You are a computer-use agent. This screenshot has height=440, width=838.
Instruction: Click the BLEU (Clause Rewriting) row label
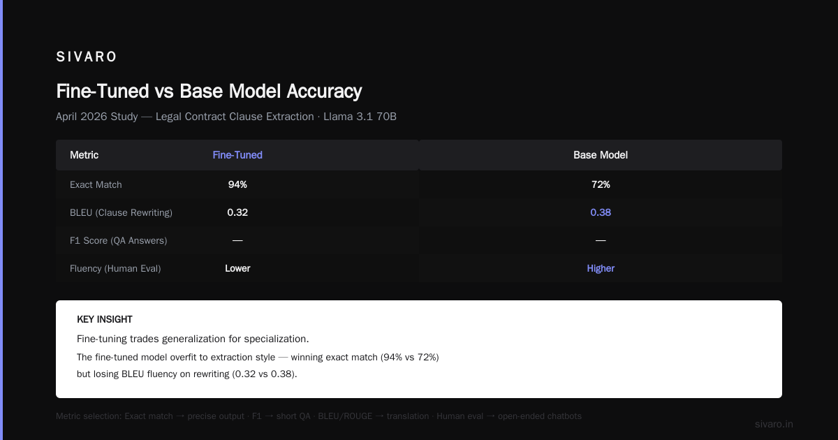coord(121,212)
